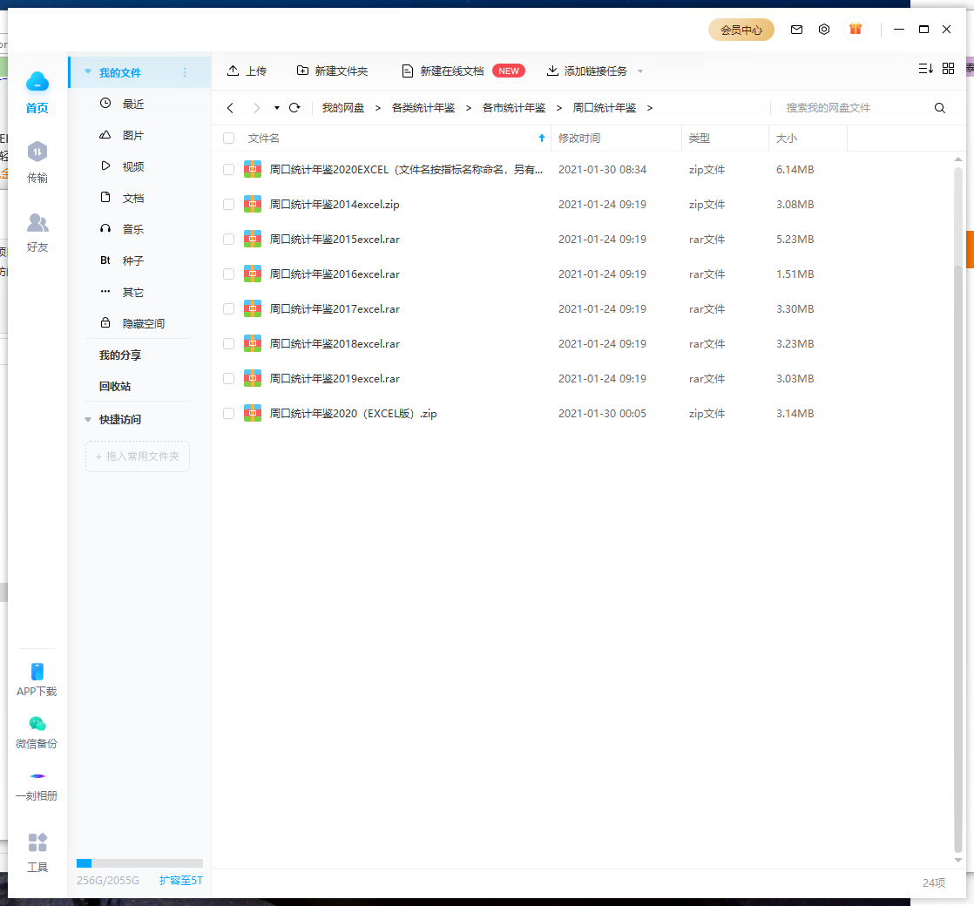Select 图片 in the sidebar

click(x=132, y=136)
